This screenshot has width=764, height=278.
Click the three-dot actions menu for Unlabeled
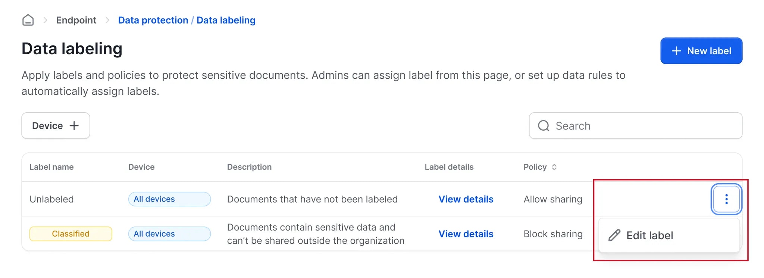pyautogui.click(x=726, y=199)
